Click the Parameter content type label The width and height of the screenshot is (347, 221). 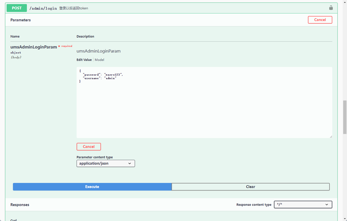click(95, 157)
